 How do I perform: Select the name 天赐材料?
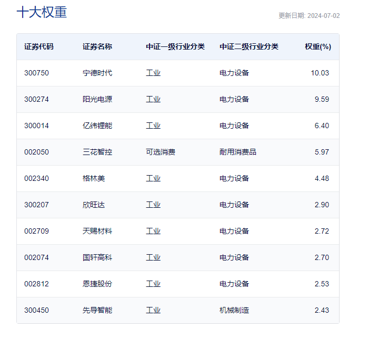(97, 231)
